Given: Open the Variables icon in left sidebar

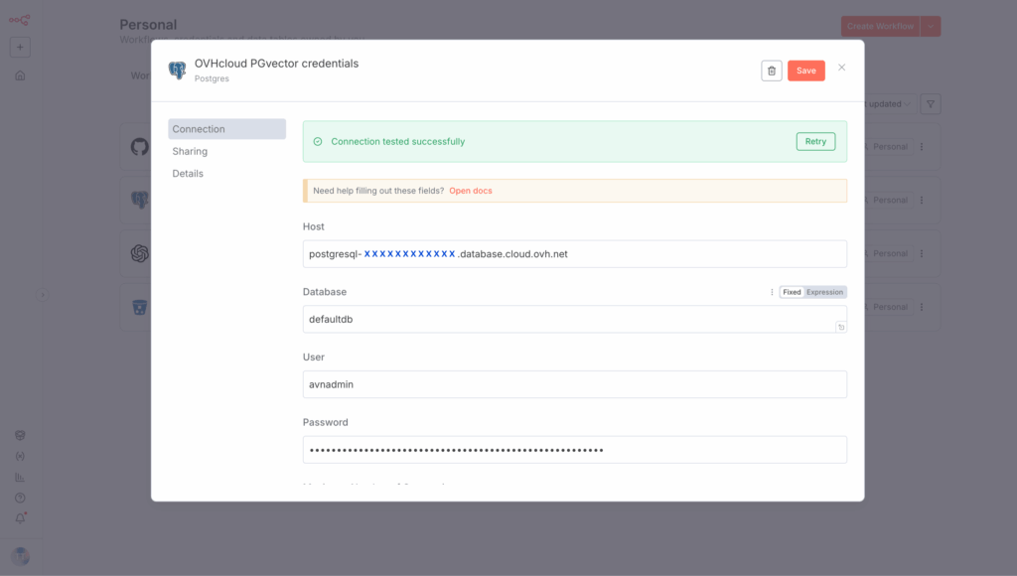Looking at the screenshot, I should [20, 456].
